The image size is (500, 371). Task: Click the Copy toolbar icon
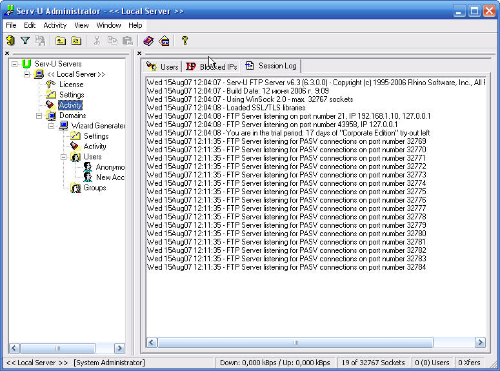112,41
